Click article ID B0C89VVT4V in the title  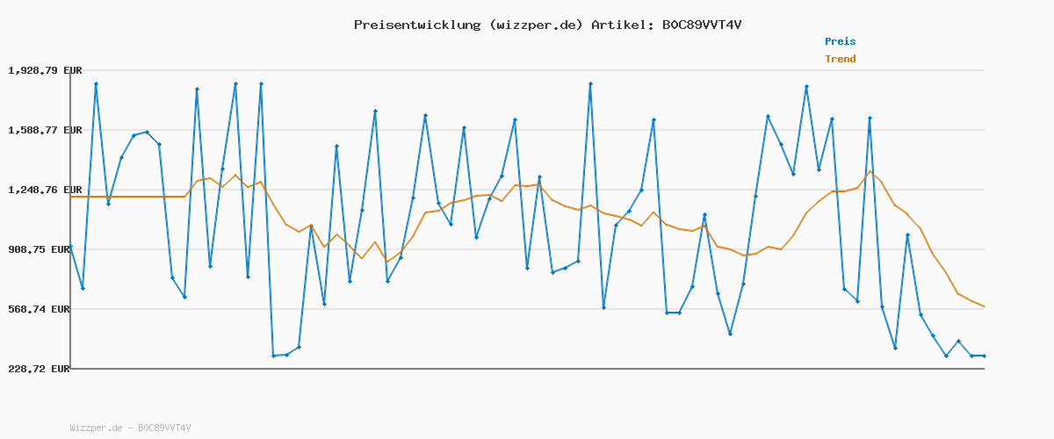[702, 25]
